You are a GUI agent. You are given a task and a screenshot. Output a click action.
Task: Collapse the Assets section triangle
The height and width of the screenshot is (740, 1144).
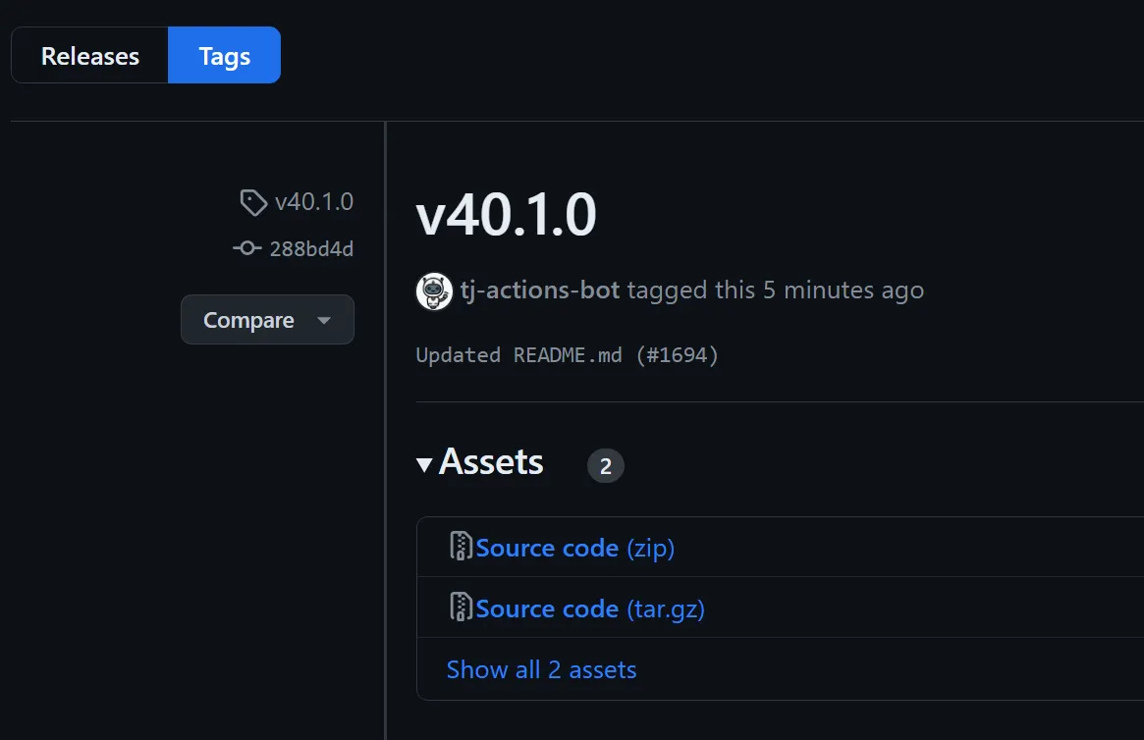424,464
